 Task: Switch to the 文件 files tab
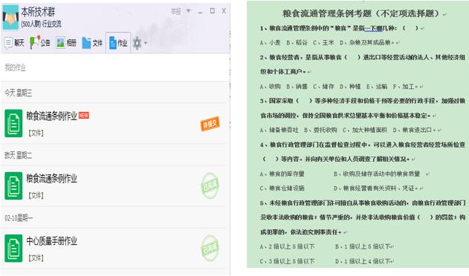[x=92, y=43]
